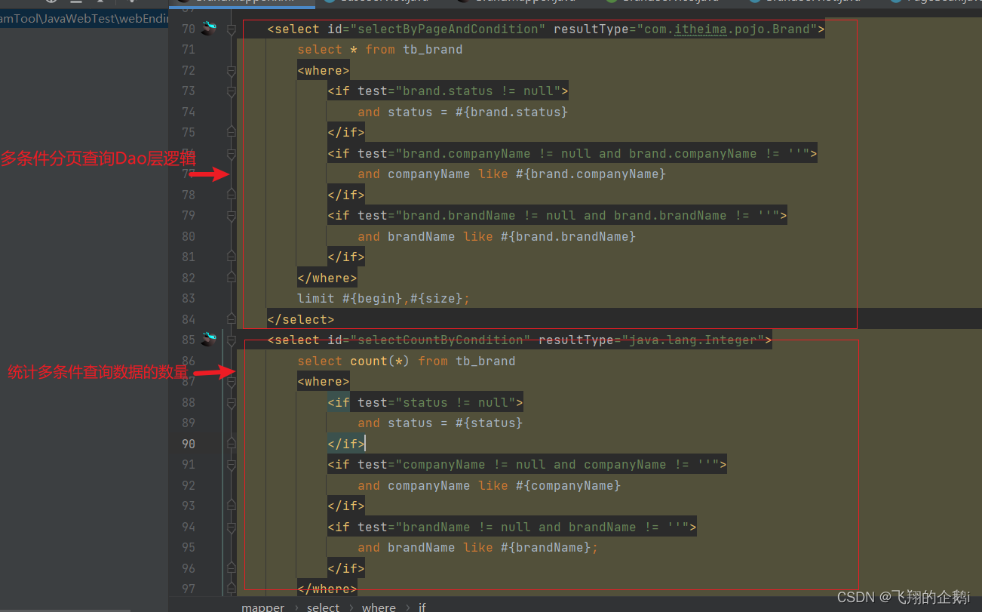Click the text and status = #{status}
Viewport: 982px width, 612px height.
point(440,423)
